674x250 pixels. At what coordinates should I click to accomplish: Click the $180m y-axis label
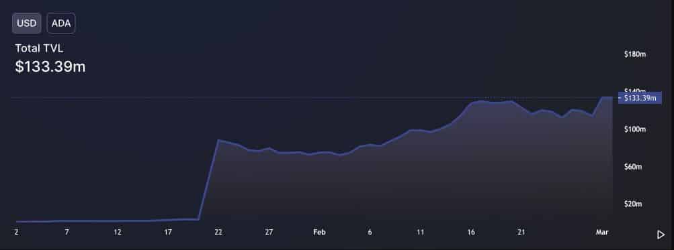[x=635, y=54]
